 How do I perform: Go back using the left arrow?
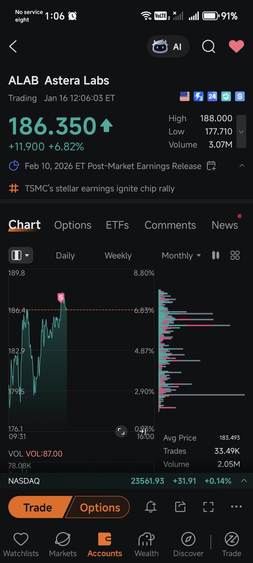tap(13, 46)
